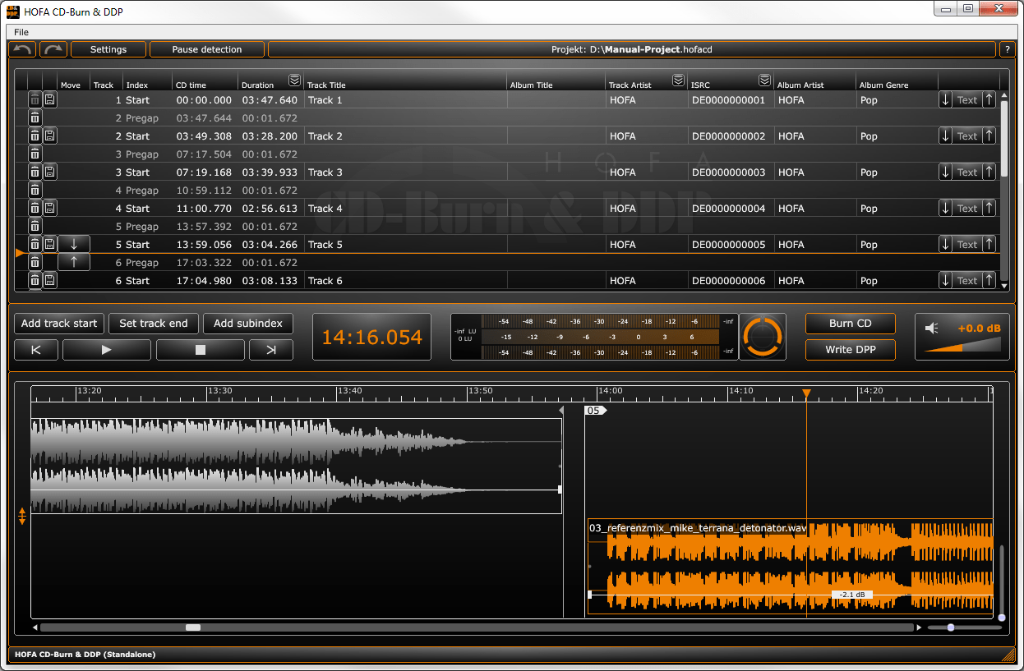Click the timeline scrollbar left arrow

click(x=35, y=627)
